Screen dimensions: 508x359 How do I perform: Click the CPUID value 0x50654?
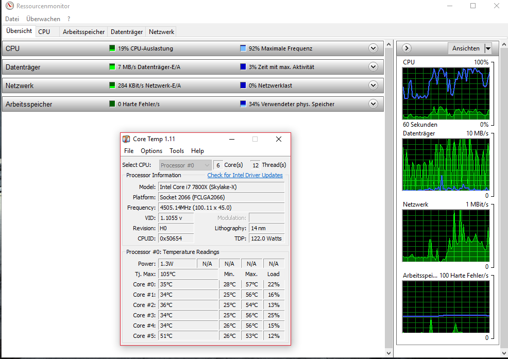pos(176,238)
